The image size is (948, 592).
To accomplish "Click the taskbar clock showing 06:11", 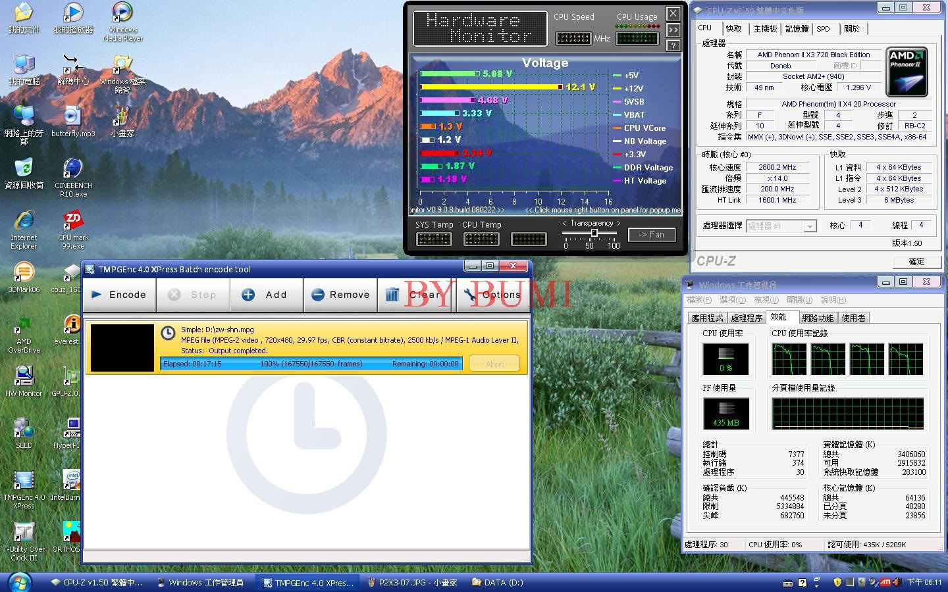I will point(924,582).
